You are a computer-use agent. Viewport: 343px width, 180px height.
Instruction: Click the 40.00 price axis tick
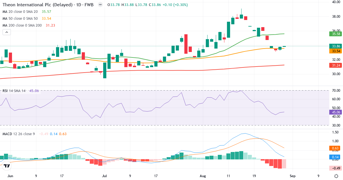pos(336,2)
